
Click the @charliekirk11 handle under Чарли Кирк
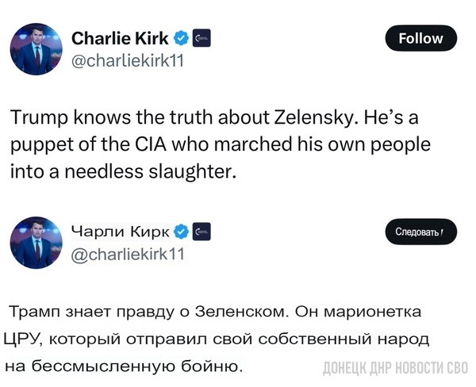128,254
